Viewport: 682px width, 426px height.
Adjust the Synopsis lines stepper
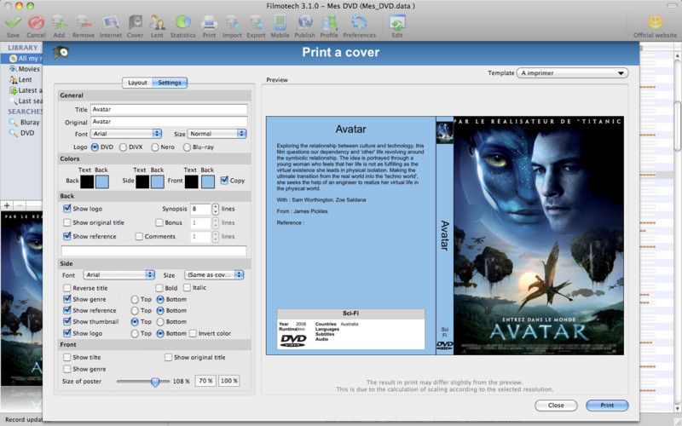tap(216, 209)
